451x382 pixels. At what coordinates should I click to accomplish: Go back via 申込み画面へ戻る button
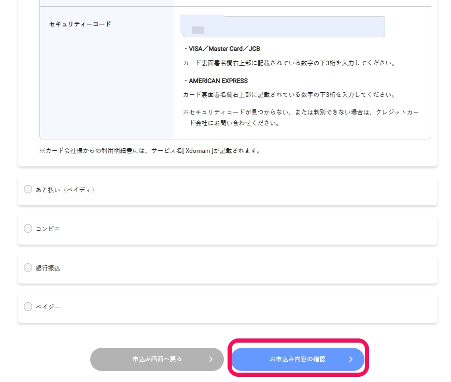157,359
